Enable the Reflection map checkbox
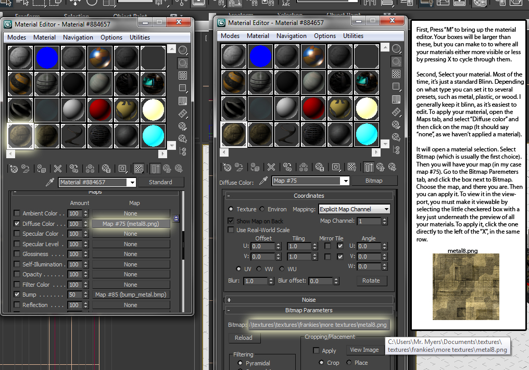This screenshot has width=529, height=370. point(17,304)
